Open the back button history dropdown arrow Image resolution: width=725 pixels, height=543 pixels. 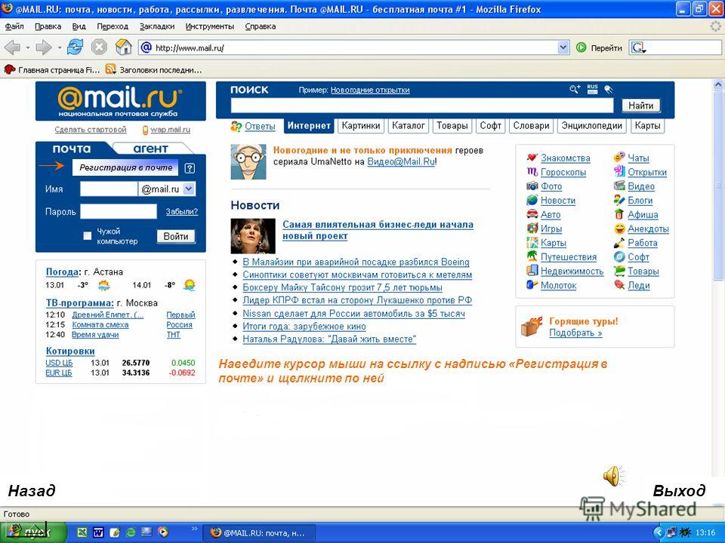28,48
